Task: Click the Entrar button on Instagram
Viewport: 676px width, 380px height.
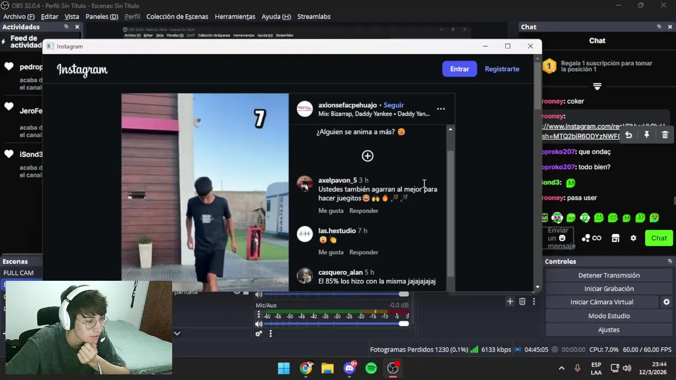Action: tap(459, 69)
